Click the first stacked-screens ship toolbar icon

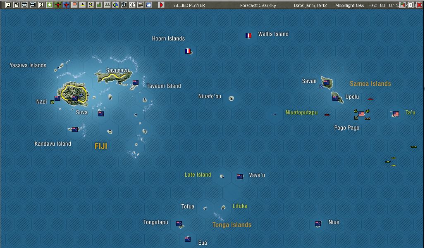coord(25,5)
